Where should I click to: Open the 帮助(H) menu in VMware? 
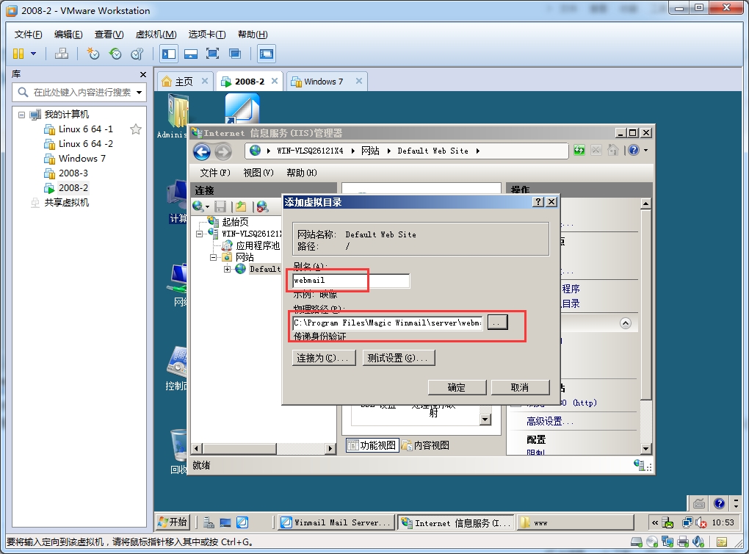[x=253, y=35]
